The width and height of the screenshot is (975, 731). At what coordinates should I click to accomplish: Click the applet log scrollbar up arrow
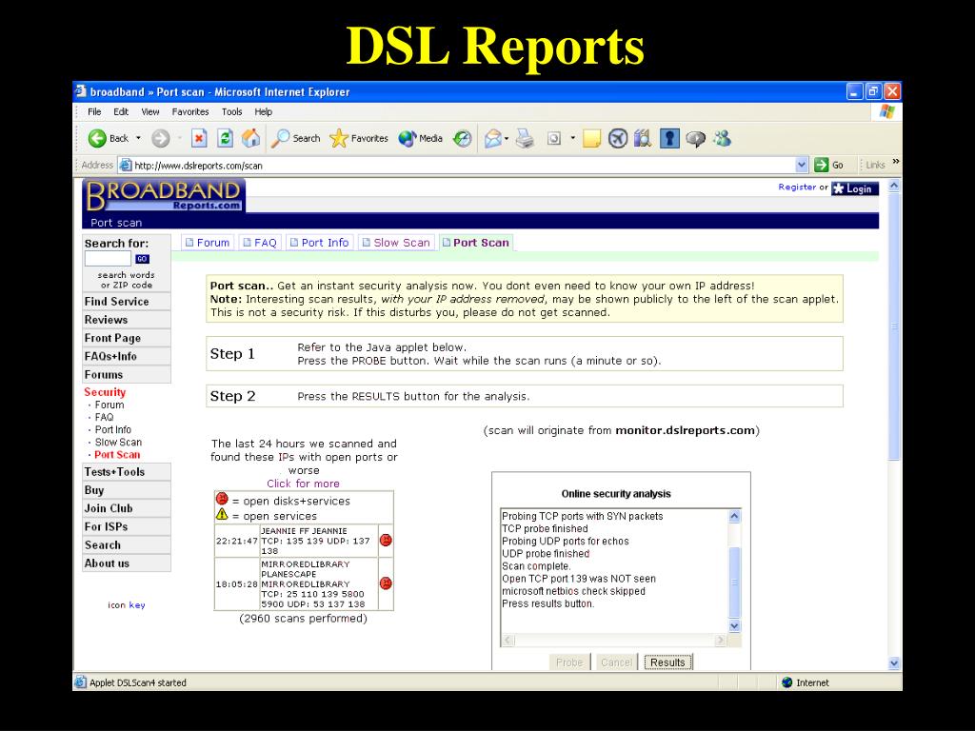(x=734, y=516)
